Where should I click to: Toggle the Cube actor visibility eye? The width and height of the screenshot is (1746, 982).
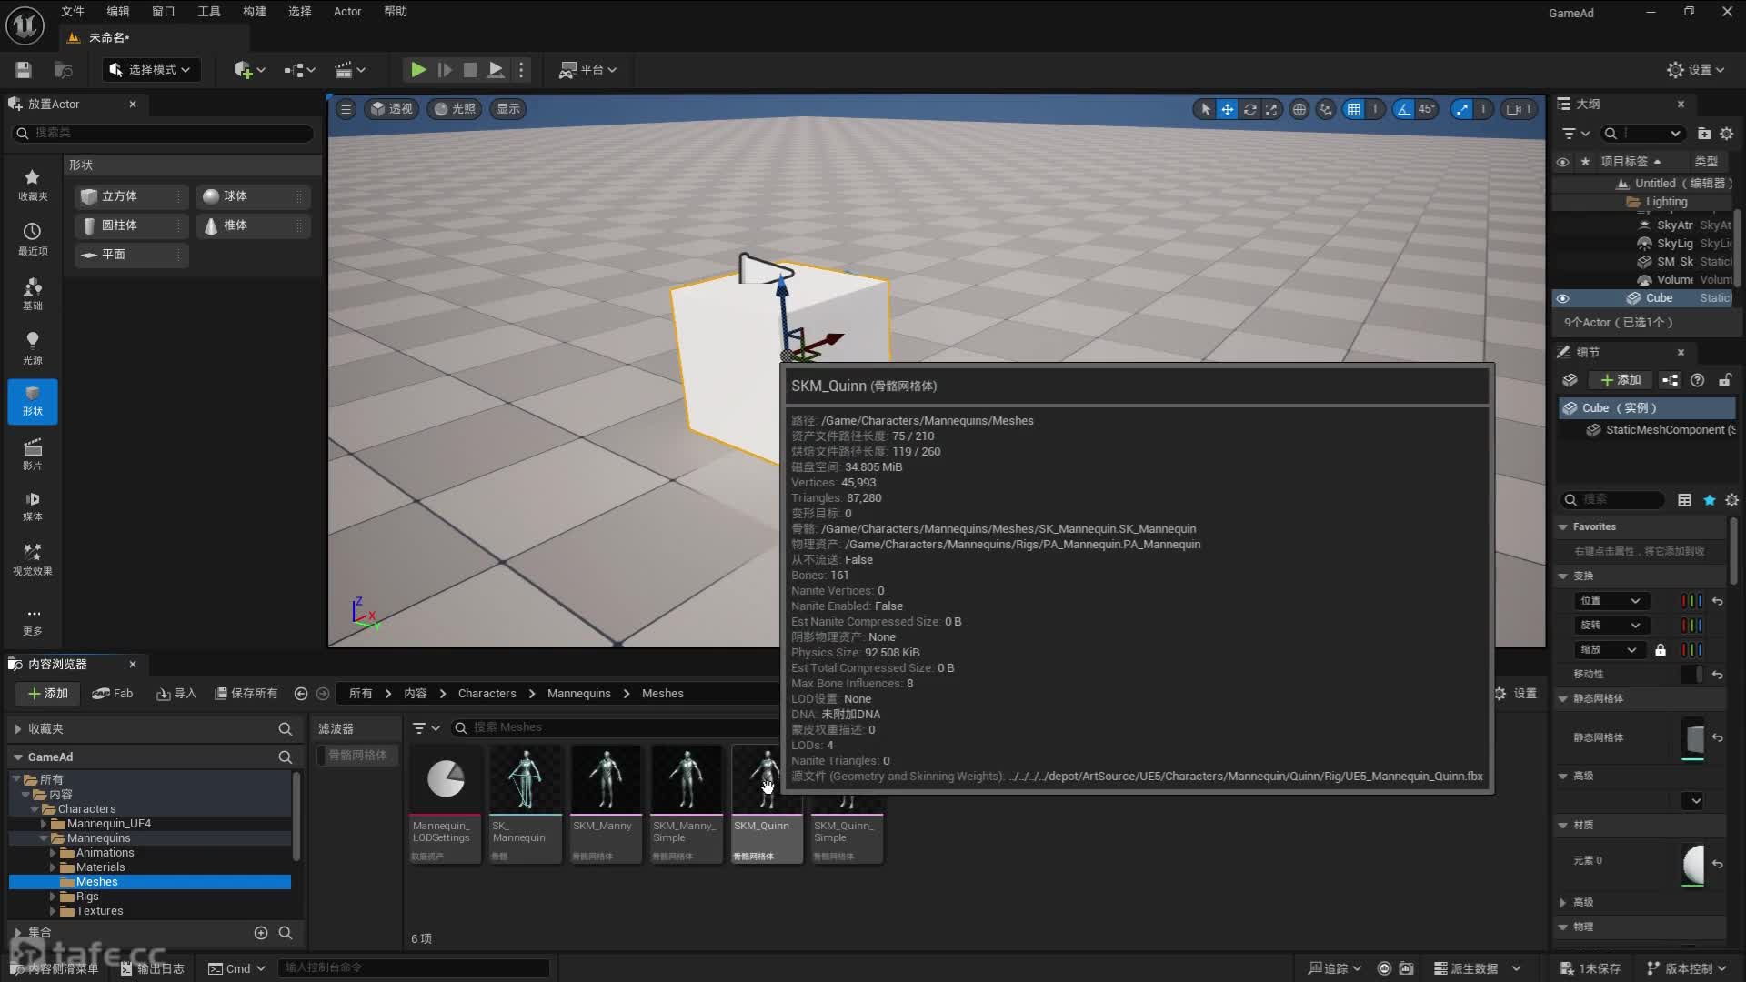[x=1562, y=298]
